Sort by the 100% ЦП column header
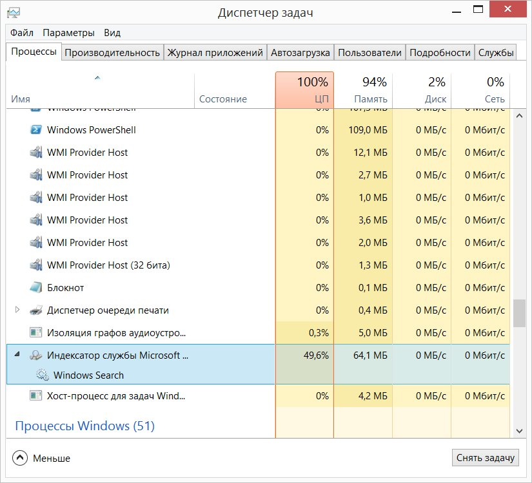The height and width of the screenshot is (483, 532). tap(304, 90)
